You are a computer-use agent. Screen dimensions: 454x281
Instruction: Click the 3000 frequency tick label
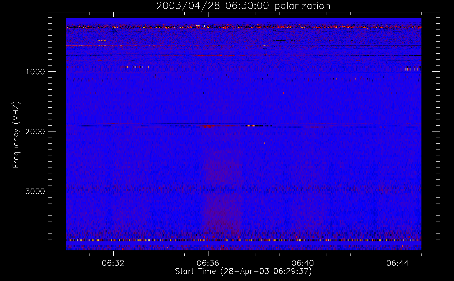pyautogui.click(x=35, y=191)
